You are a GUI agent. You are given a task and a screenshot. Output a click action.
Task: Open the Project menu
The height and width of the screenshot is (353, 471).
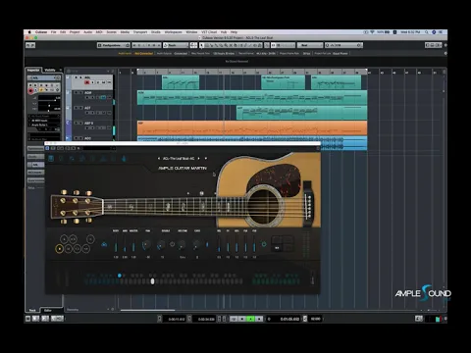click(x=75, y=32)
